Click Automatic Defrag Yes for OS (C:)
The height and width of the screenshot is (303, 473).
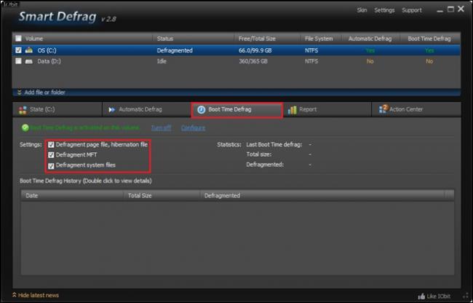[x=370, y=50]
